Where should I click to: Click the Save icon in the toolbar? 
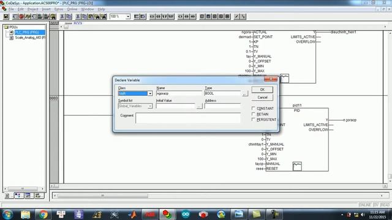(6, 16)
